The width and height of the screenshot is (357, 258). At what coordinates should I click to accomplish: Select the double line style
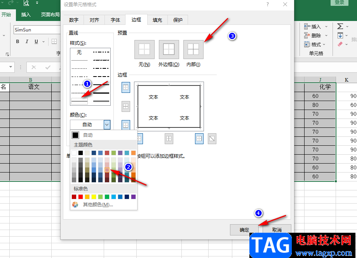[x=101, y=101]
